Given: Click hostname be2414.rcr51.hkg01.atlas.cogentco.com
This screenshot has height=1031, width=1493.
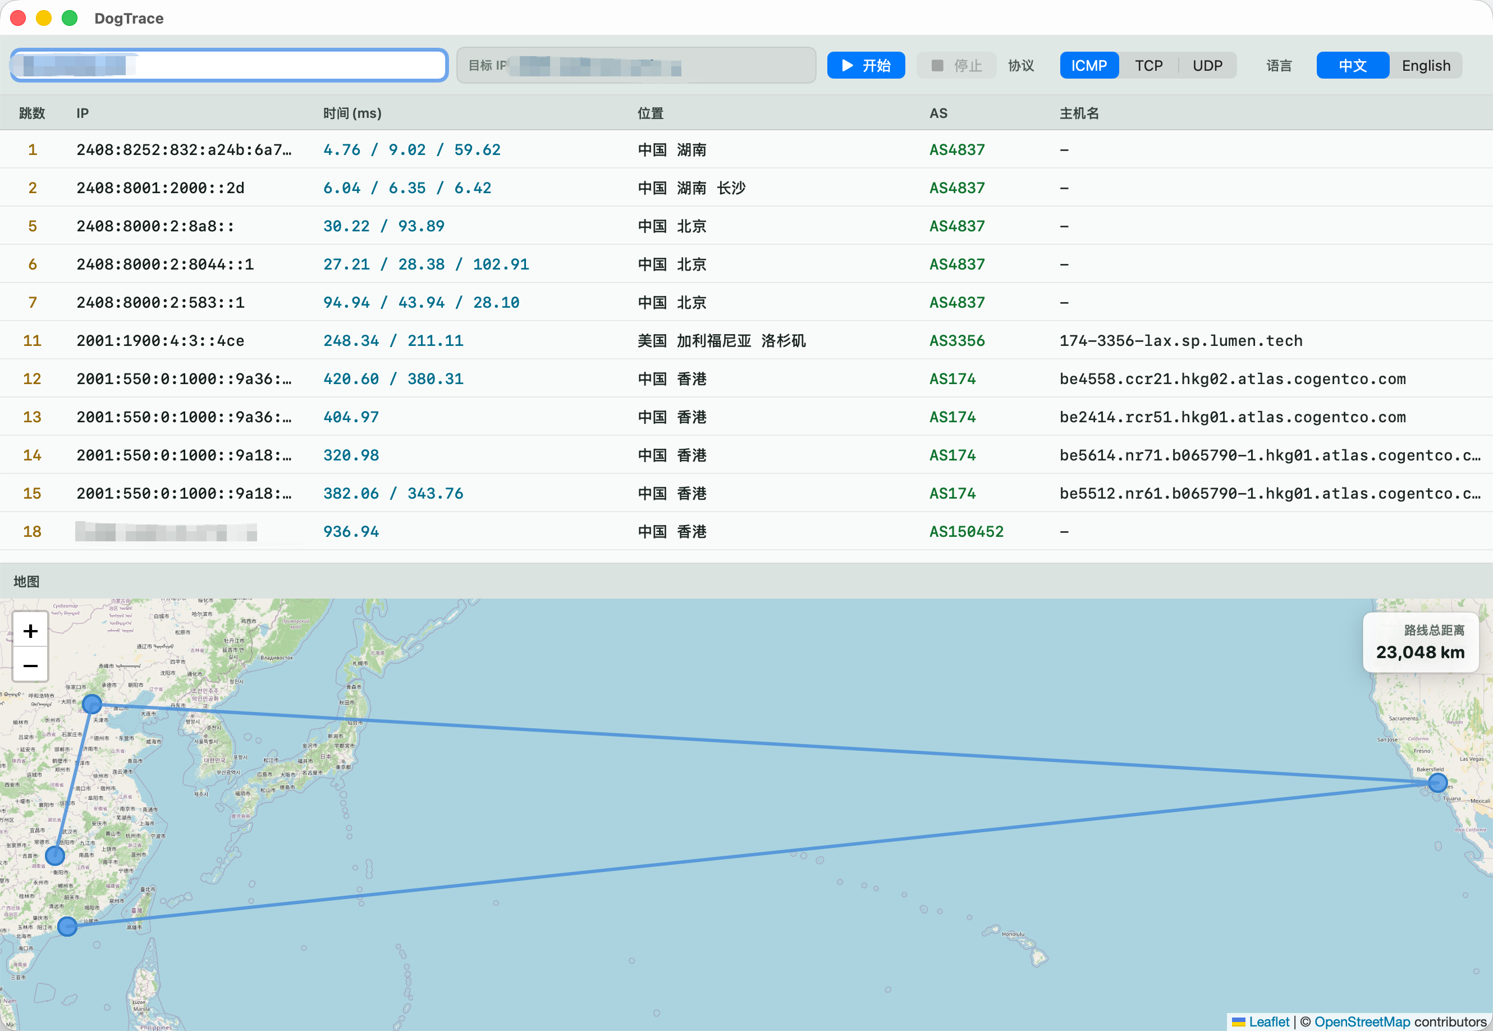Looking at the screenshot, I should pos(1233,417).
